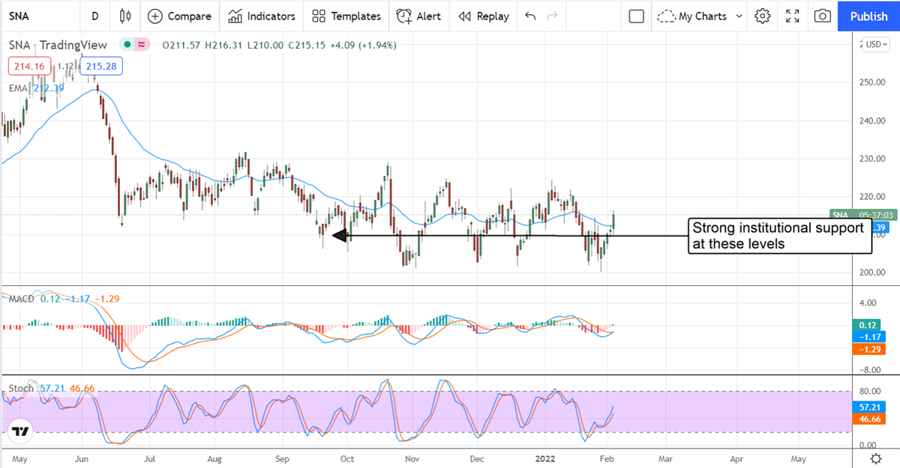Click the Undo arrow icon
Viewport: 900px width, 468px height.
point(530,16)
